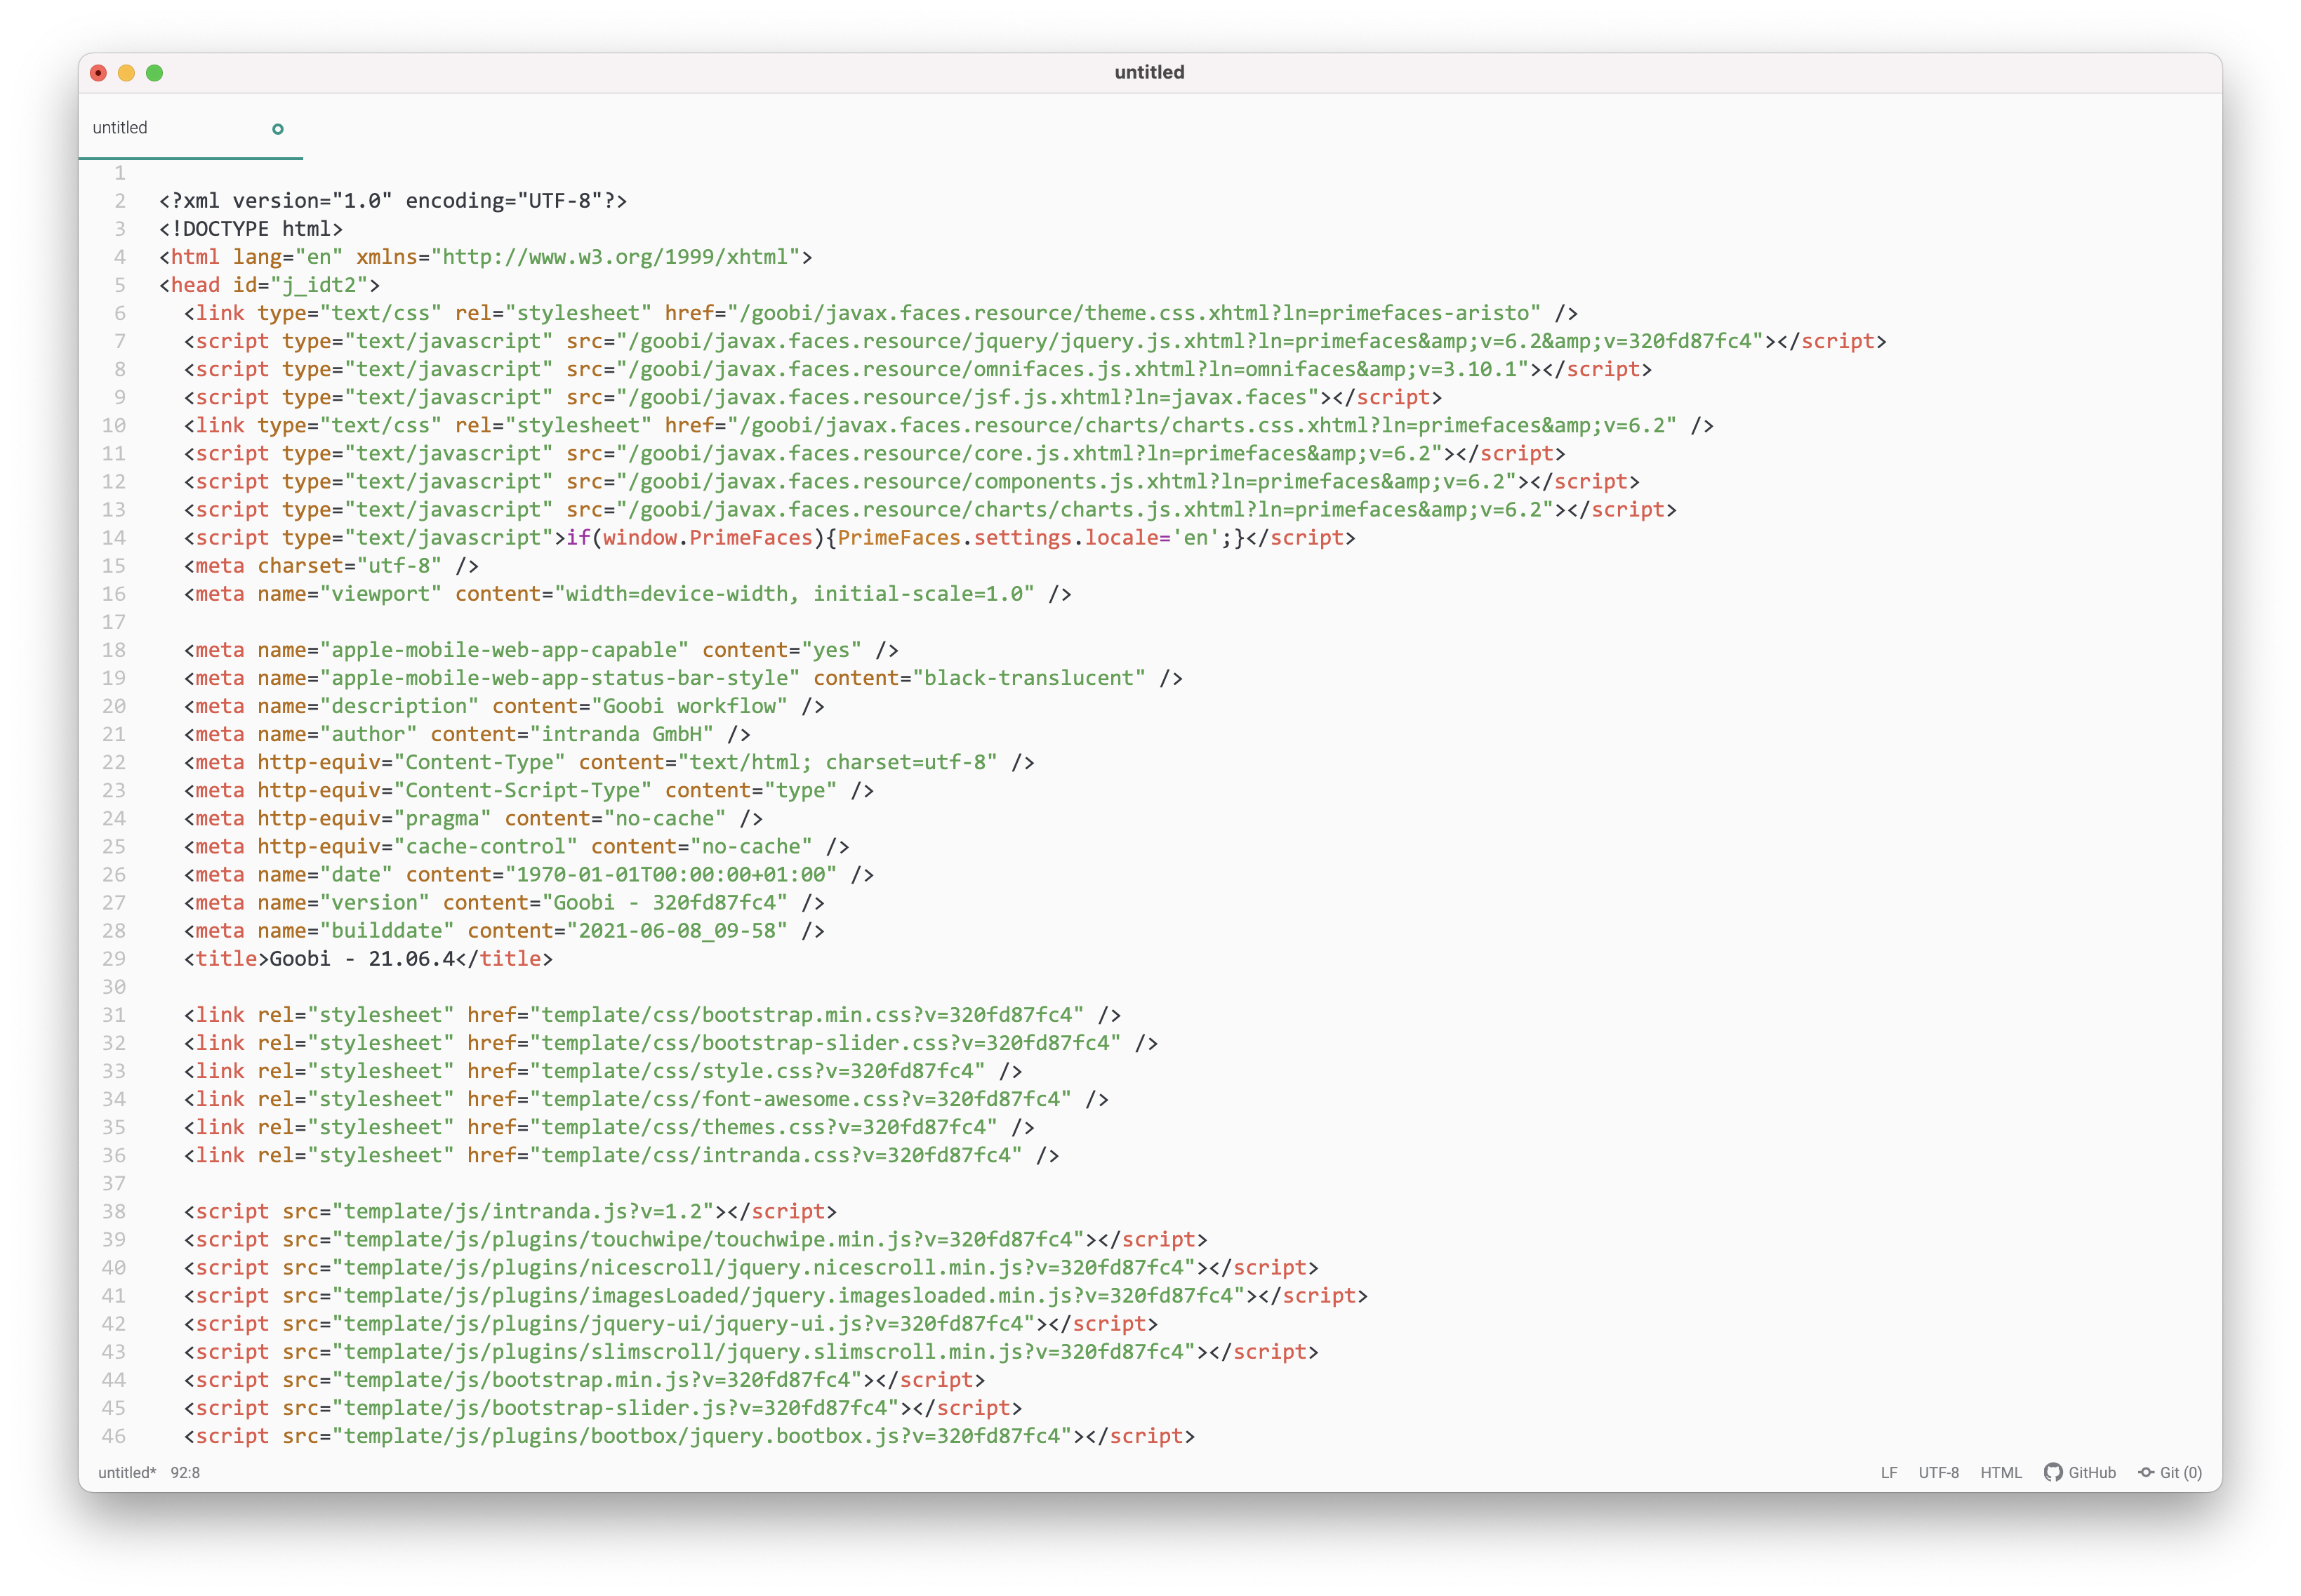Click the PrimeFaces.settings.locale inline script
This screenshot has height=1596, width=2301.
(906, 538)
